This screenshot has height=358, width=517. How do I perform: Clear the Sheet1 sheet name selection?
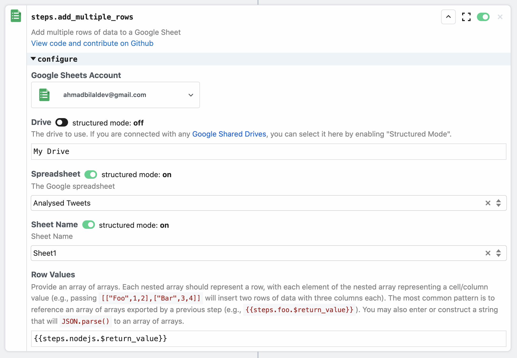[x=488, y=253]
